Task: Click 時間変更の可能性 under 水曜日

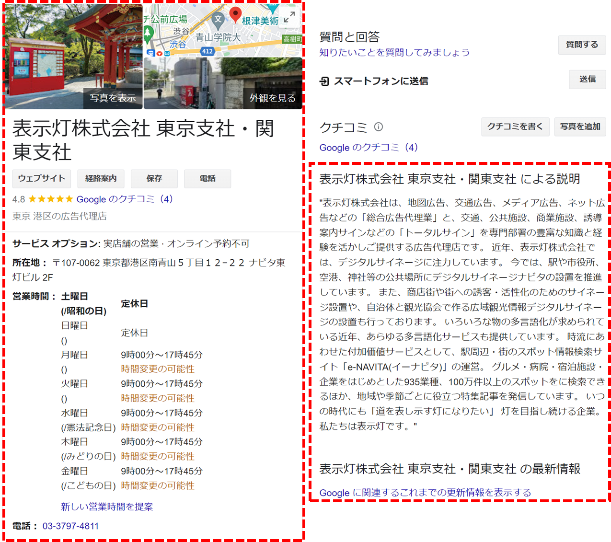Action: [158, 427]
